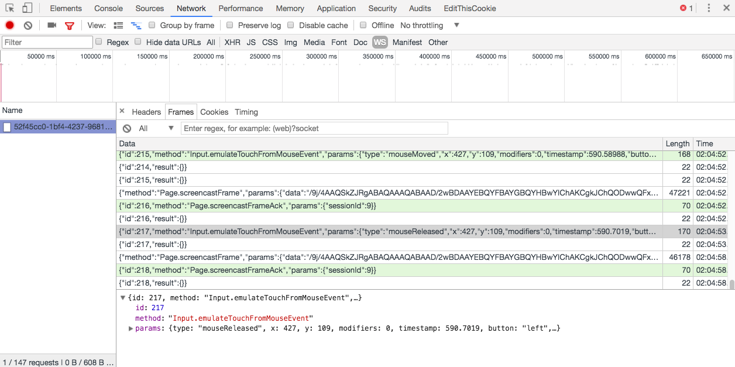Viewport: 735px width, 367px height.
Task: Select the 47221-length screencastFrame row
Action: pos(423,193)
